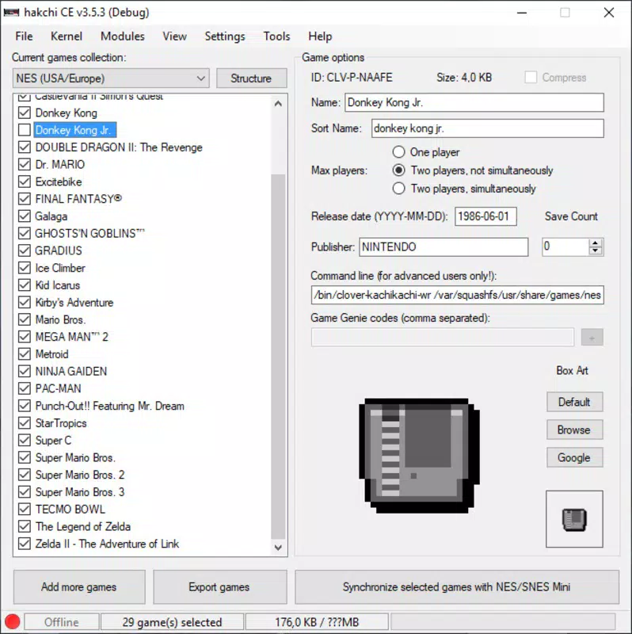The image size is (632, 634).
Task: Click the Game Genie codes field
Action: (x=443, y=338)
